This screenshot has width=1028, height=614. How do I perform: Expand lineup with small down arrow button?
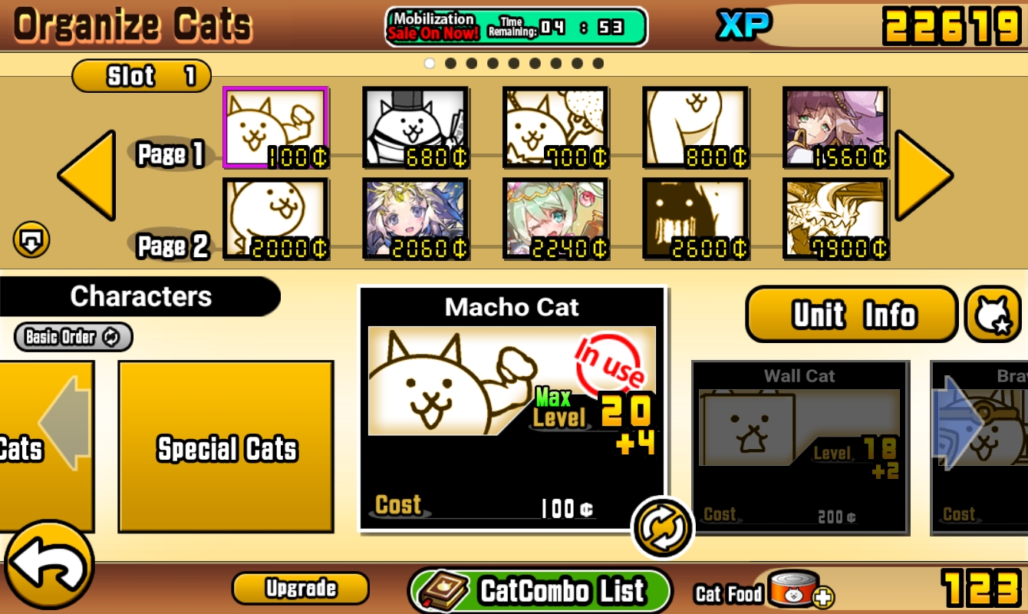pyautogui.click(x=31, y=240)
